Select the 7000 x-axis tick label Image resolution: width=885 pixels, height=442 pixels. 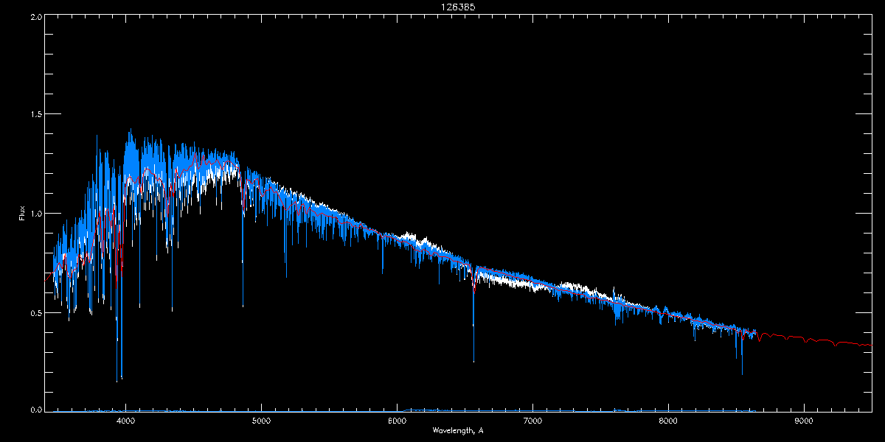(x=532, y=421)
